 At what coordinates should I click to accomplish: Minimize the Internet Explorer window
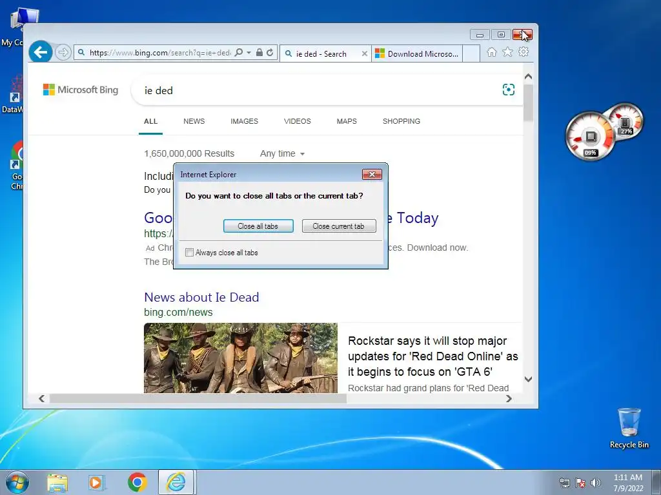coord(480,35)
